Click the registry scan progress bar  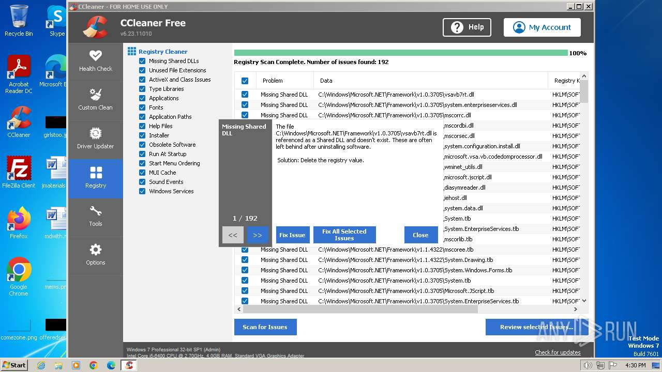(x=401, y=53)
